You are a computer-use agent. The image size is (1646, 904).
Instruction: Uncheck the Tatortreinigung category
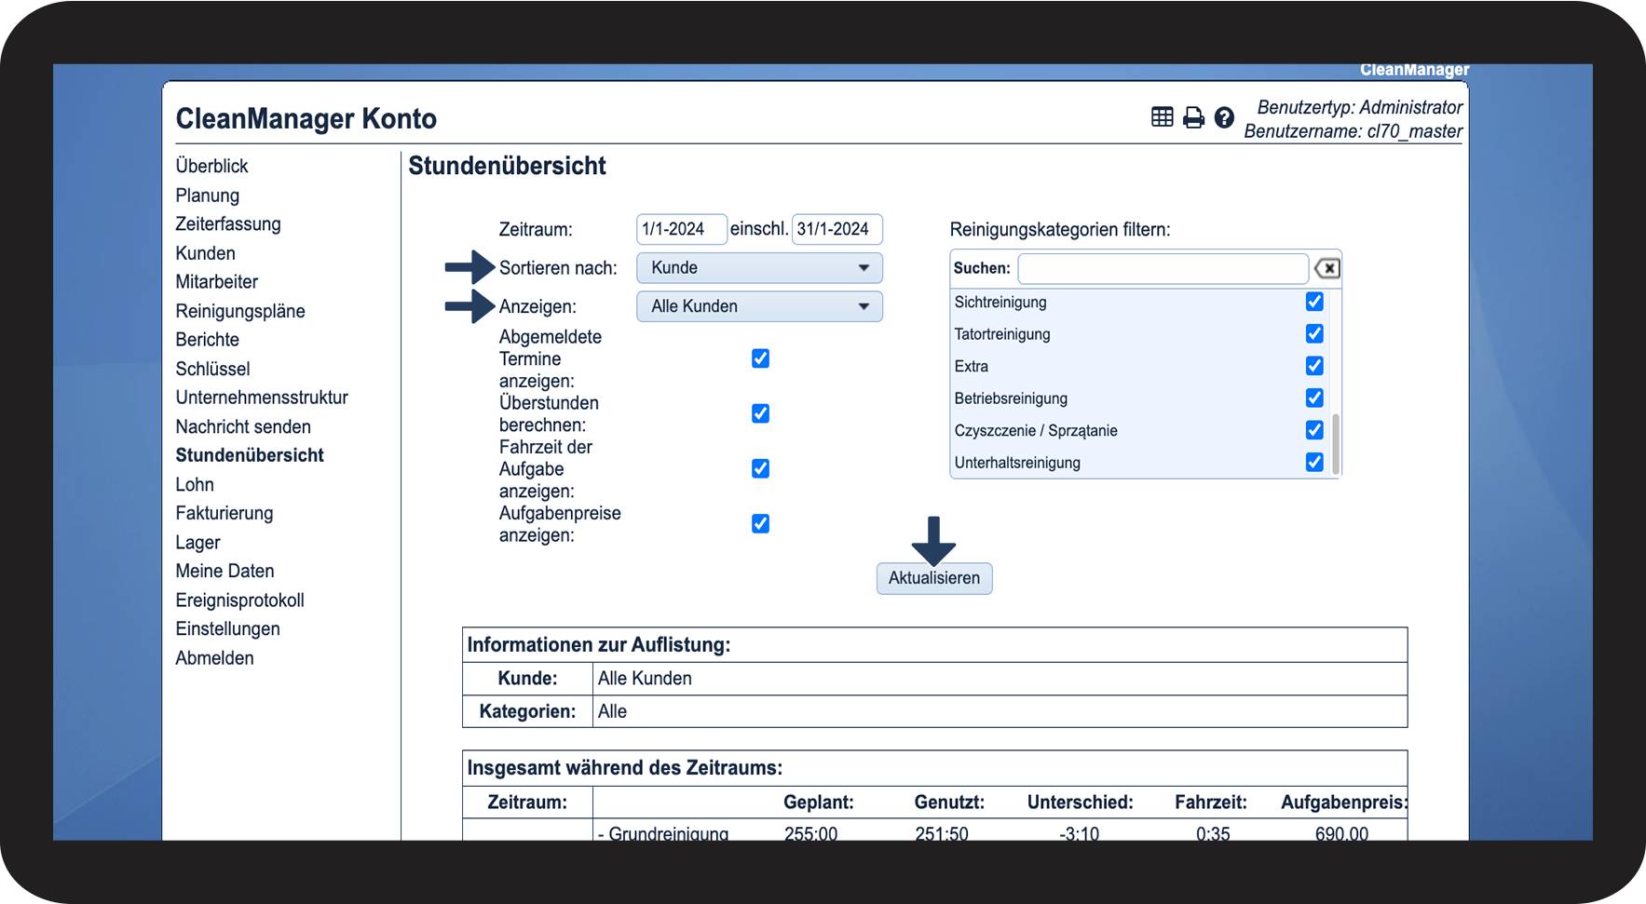1313,333
